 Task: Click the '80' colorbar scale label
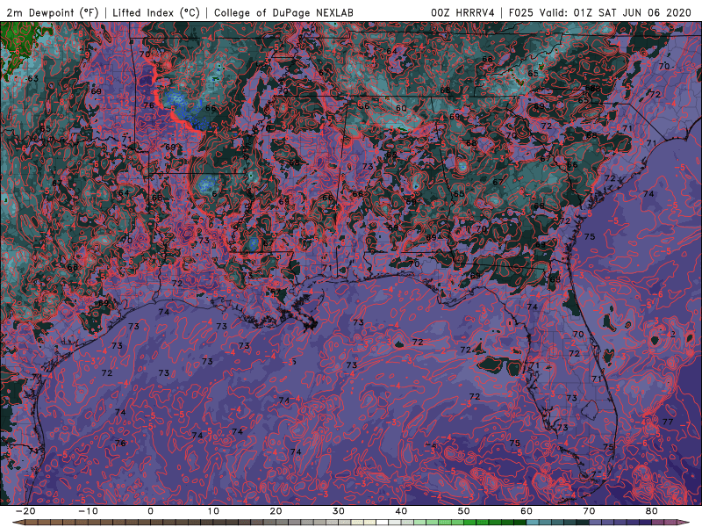pos(652,511)
